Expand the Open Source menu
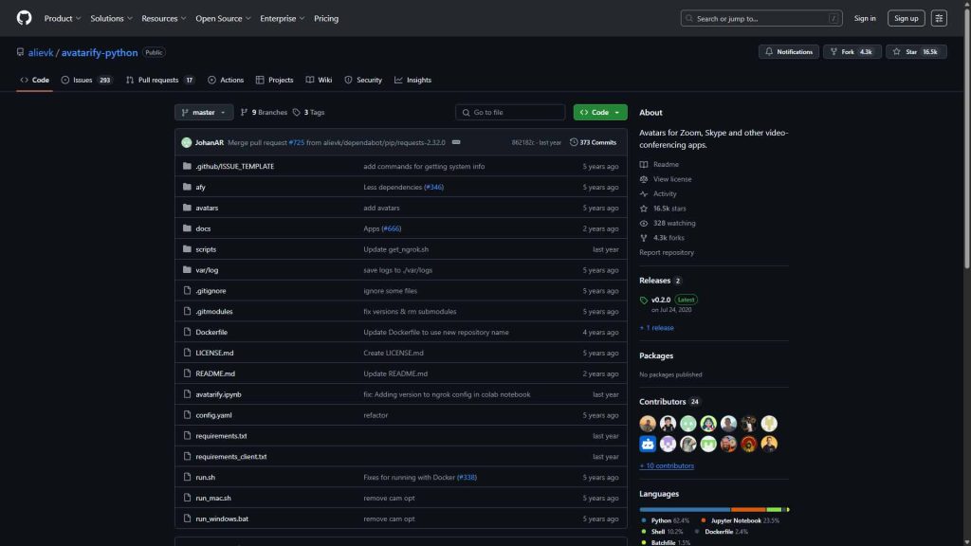The width and height of the screenshot is (971, 546). pyautogui.click(x=224, y=19)
